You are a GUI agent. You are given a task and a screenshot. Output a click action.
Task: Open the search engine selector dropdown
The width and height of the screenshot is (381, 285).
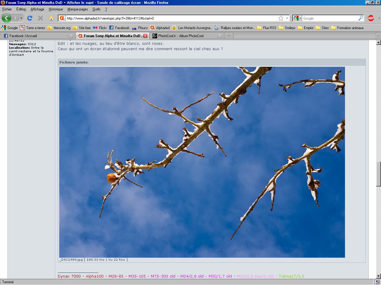[297, 18]
